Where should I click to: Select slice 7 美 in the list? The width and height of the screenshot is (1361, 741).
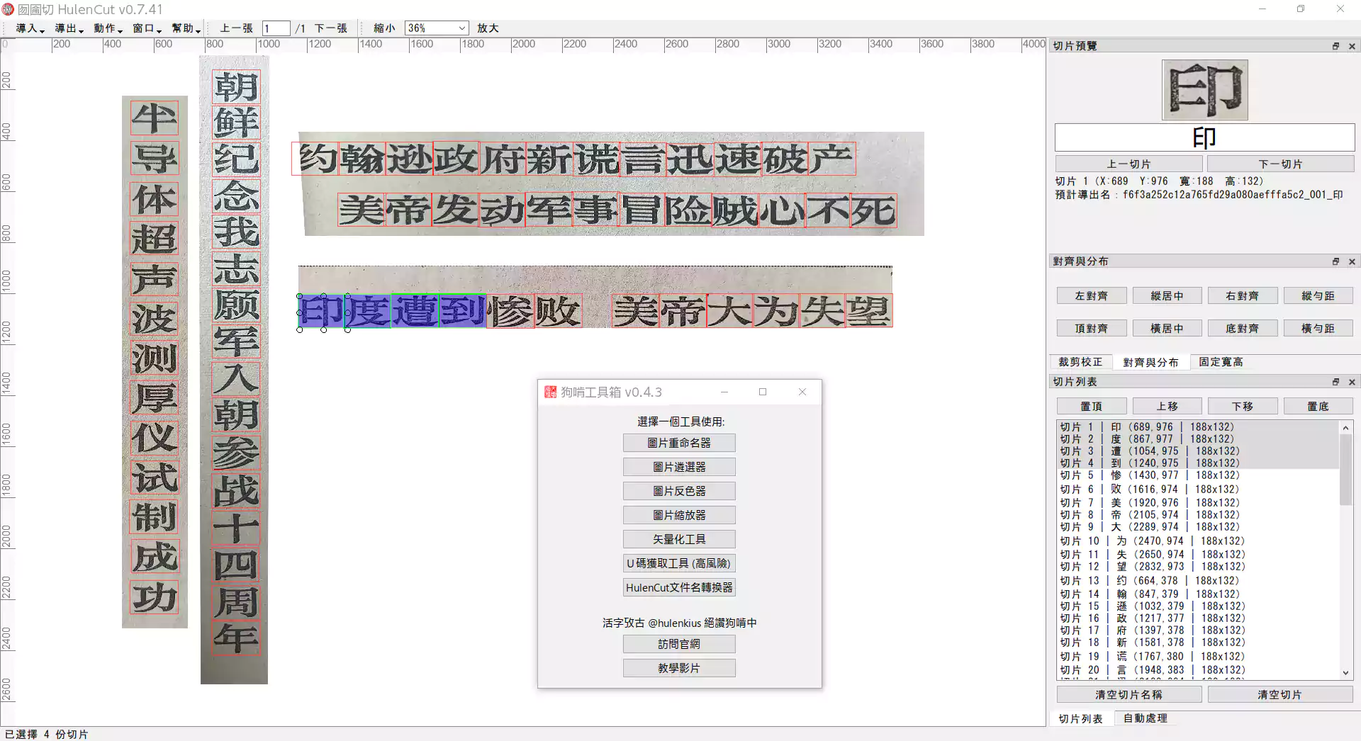pos(1198,503)
